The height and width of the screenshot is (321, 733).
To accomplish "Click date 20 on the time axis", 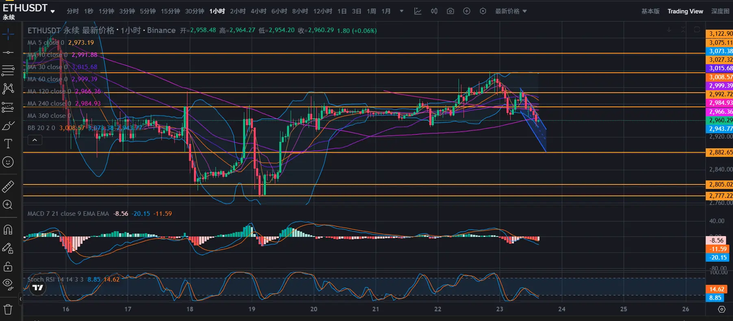I will pyautogui.click(x=313, y=309).
